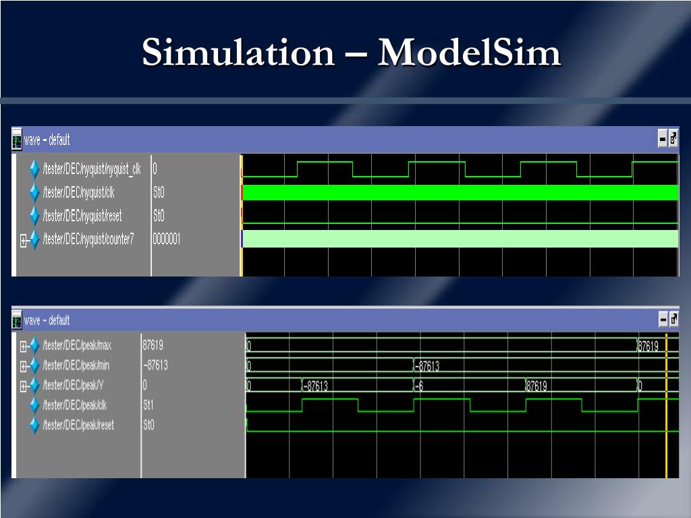This screenshot has width=691, height=518.
Task: Select /tester/DEC/peak/max signal name
Action: 77,346
